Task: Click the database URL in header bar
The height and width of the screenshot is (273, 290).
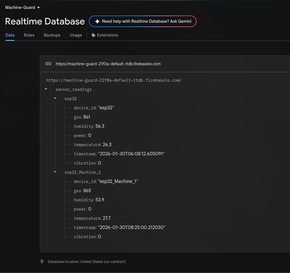Action: point(108,64)
